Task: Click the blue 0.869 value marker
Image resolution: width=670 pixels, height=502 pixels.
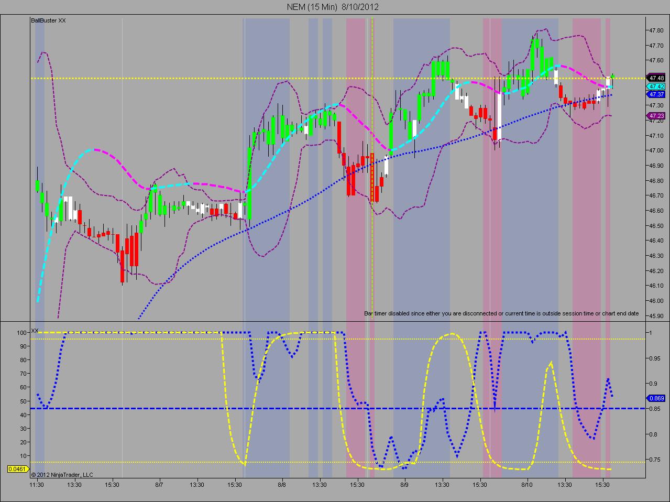Action: (657, 398)
